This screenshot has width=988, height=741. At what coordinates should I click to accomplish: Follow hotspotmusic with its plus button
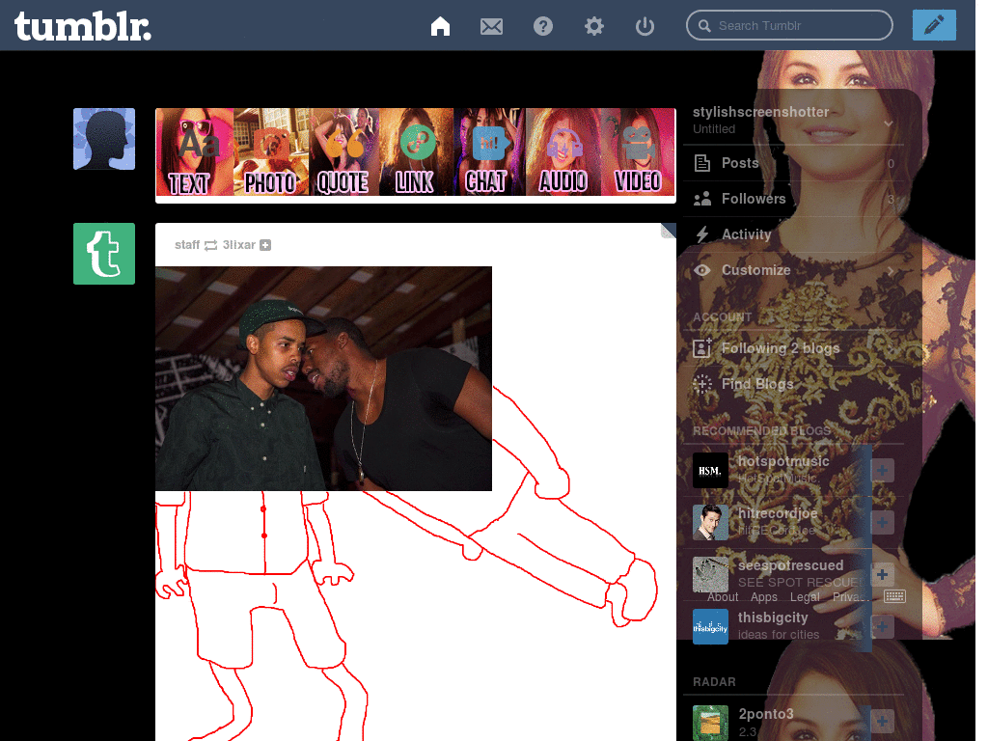pyautogui.click(x=883, y=470)
